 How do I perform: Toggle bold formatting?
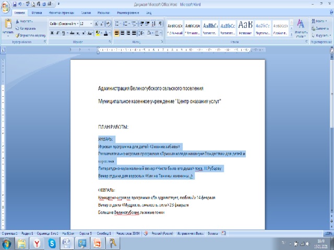coord(52,33)
